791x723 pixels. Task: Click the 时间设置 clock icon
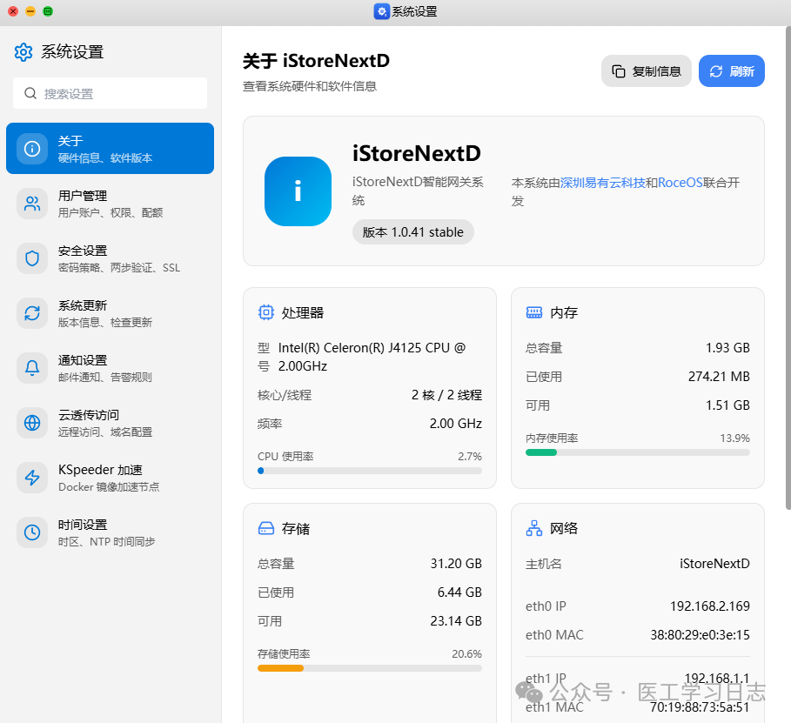pos(32,532)
